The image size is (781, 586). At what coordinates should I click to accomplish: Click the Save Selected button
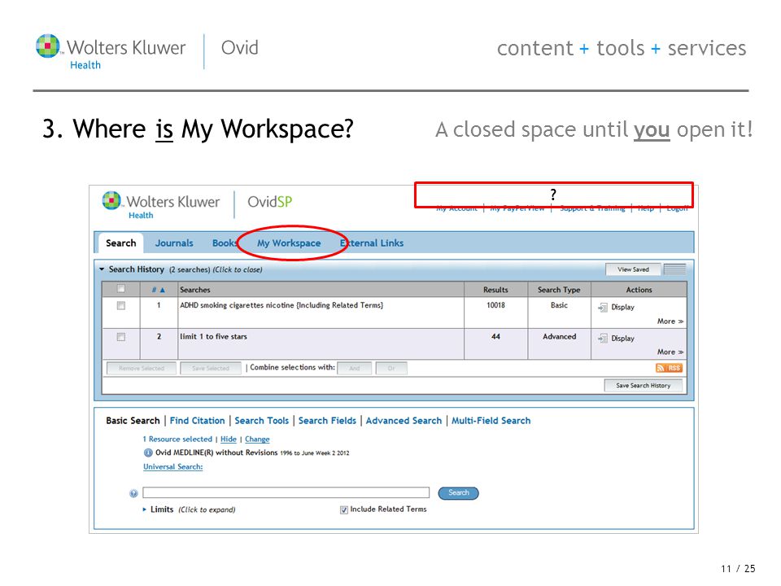point(211,368)
